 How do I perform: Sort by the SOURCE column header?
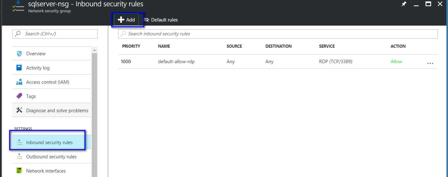(234, 46)
